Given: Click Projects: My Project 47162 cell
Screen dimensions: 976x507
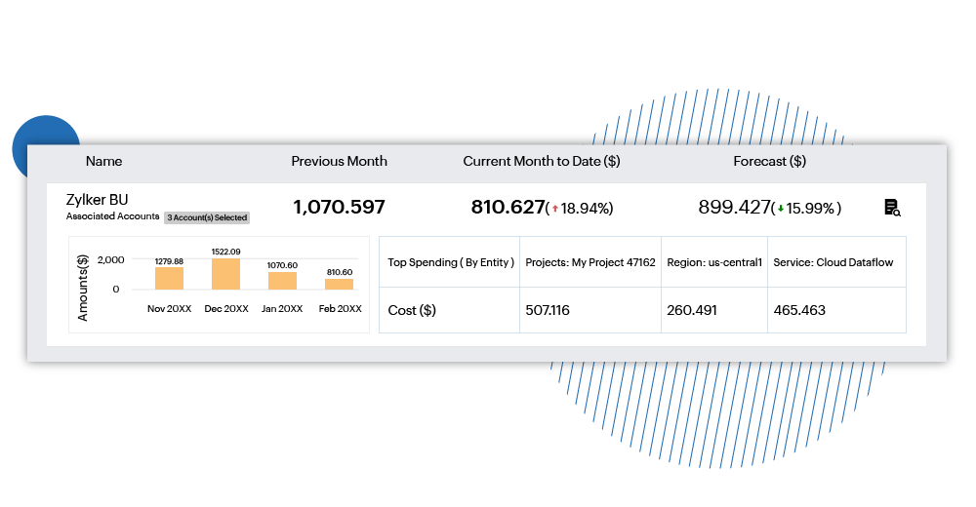Looking at the screenshot, I should pos(590,262).
